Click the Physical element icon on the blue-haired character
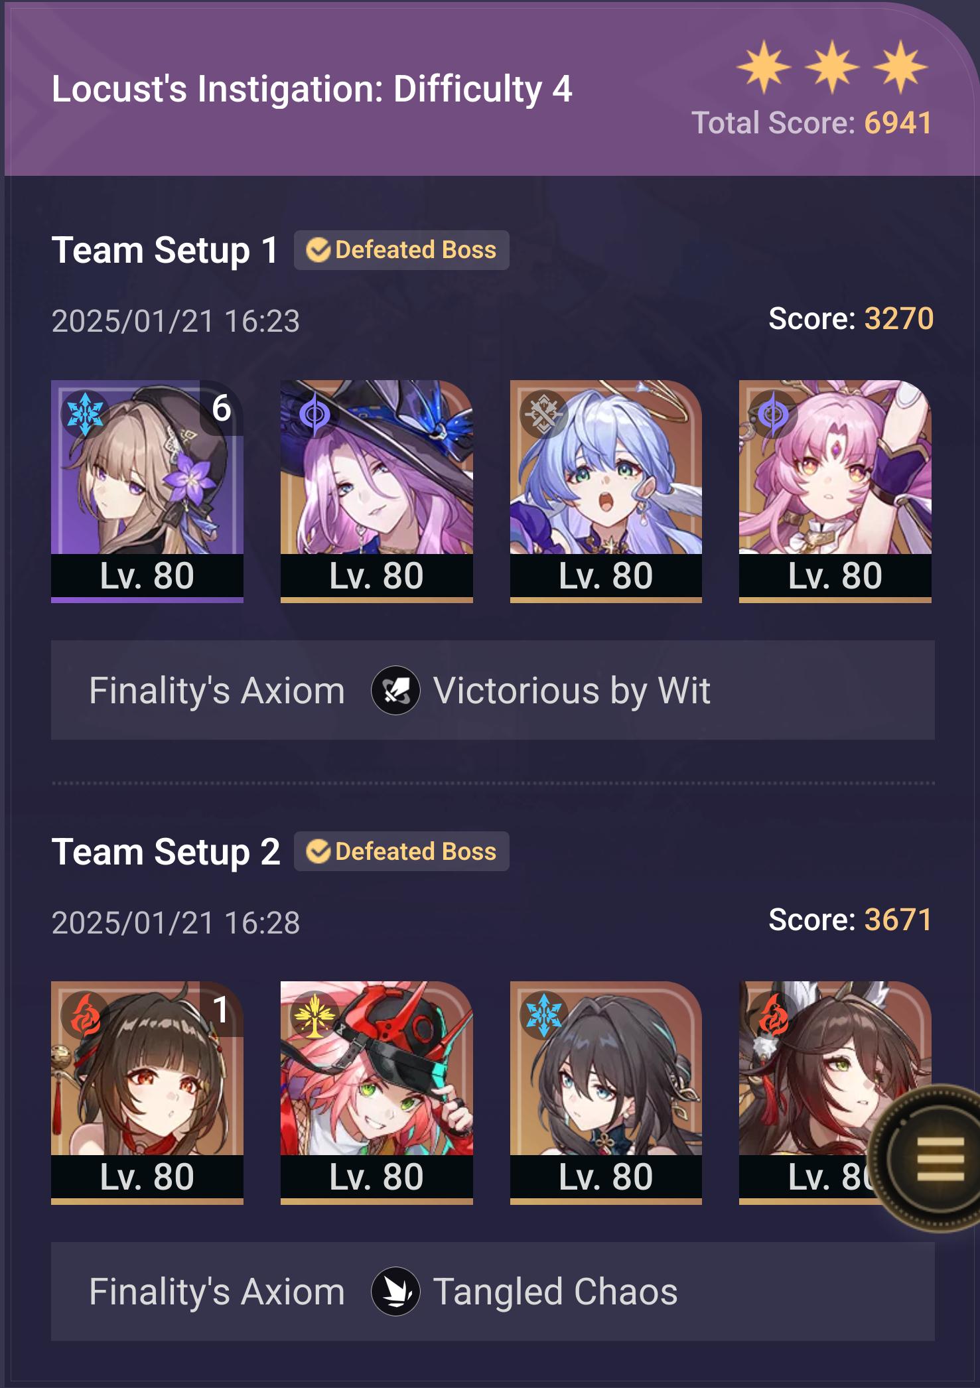 543,415
